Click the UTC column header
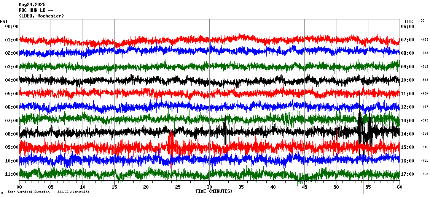430x197 pixels. [x=409, y=21]
